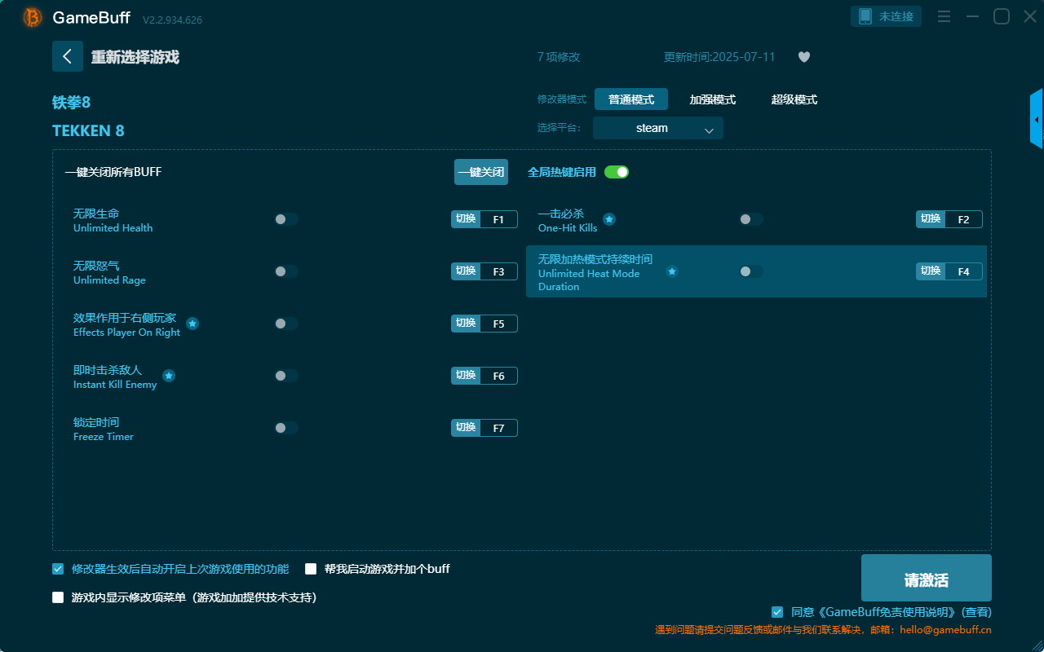Click the star beside Effects Player On Right
This screenshot has height=652, width=1044.
(192, 323)
